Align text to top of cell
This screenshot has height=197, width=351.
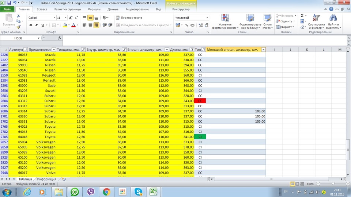pyautogui.click(x=84, y=18)
